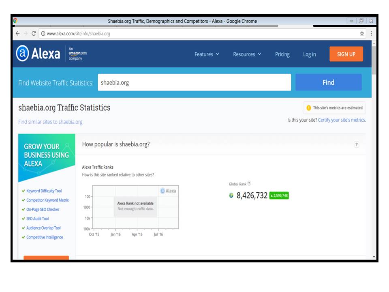Image resolution: width=389 pixels, height=292 pixels.
Task: Click the vertical scrollbar thumb
Action: coord(374,60)
